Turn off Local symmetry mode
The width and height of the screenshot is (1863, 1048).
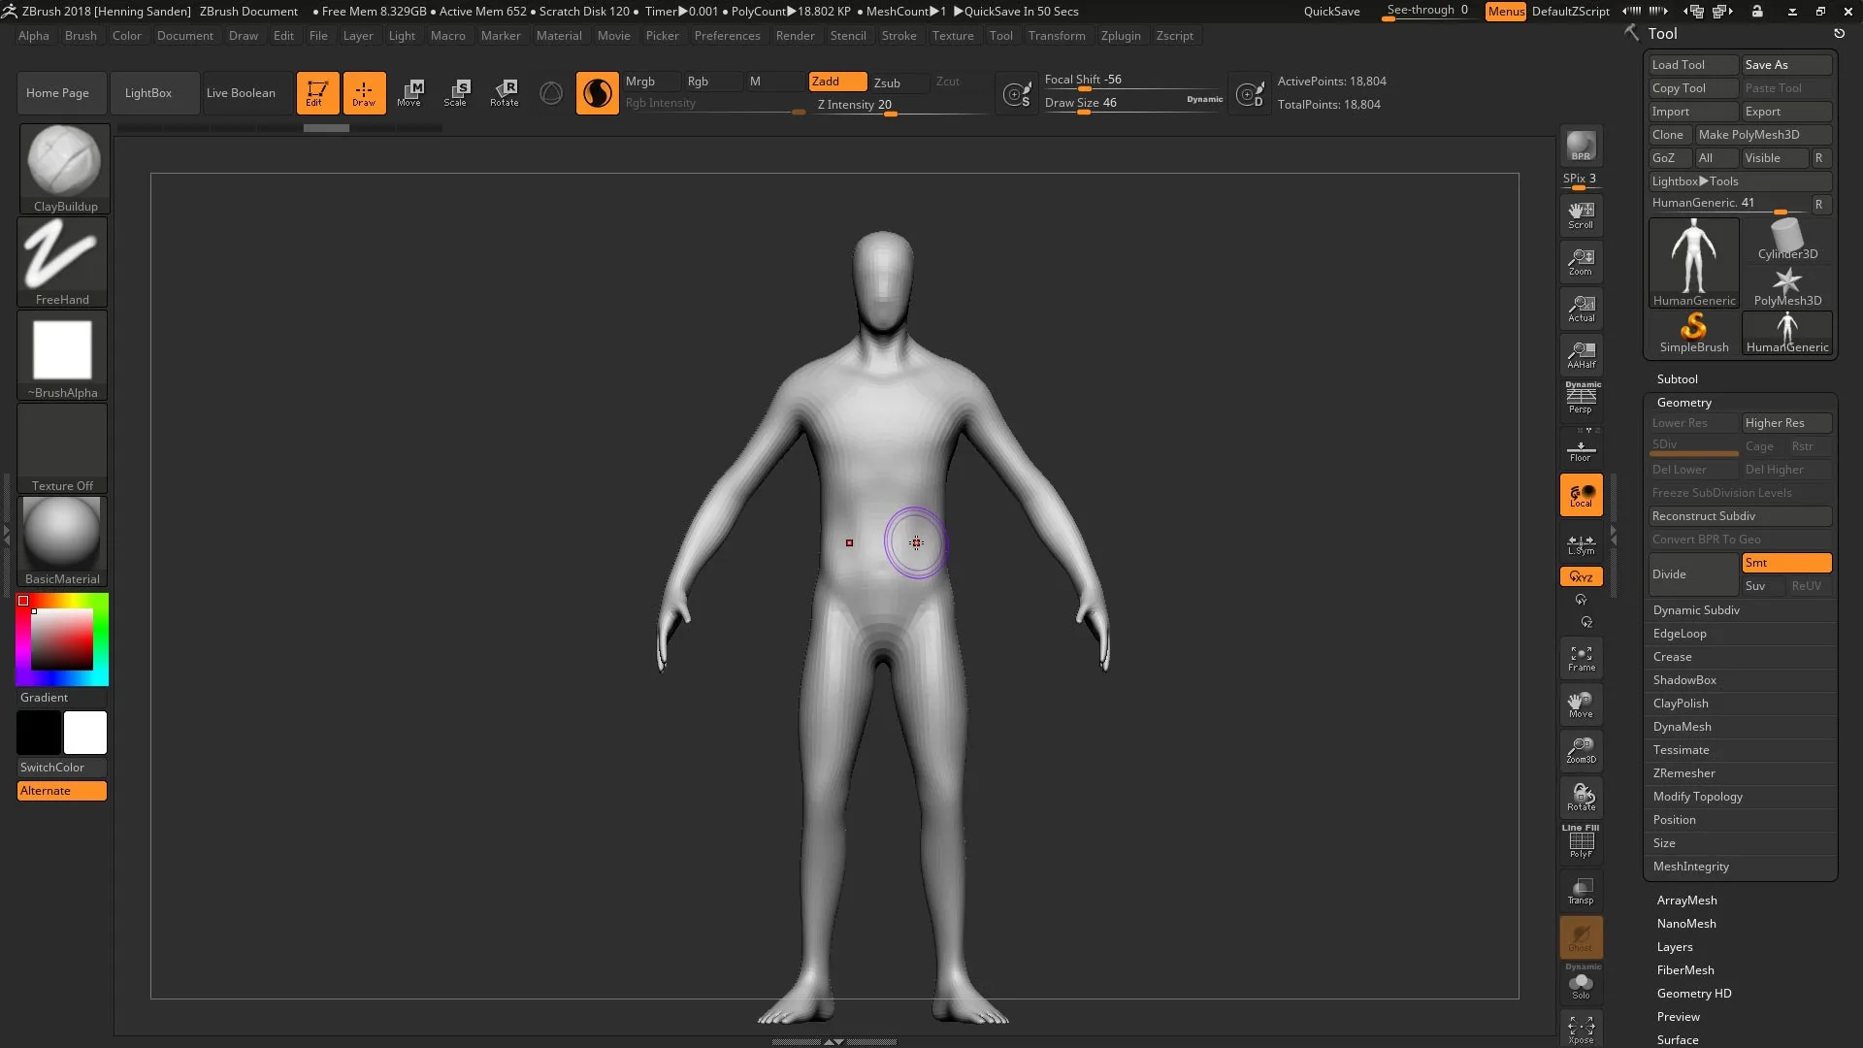1581,495
